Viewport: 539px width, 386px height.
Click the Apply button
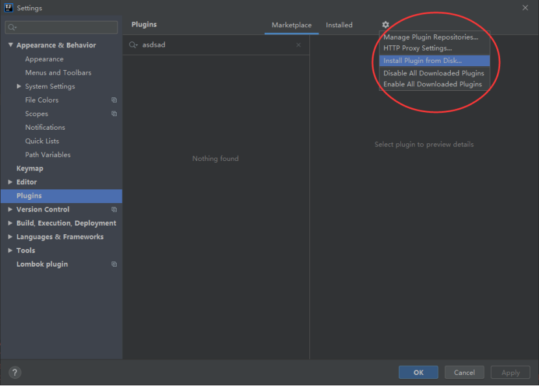click(510, 372)
